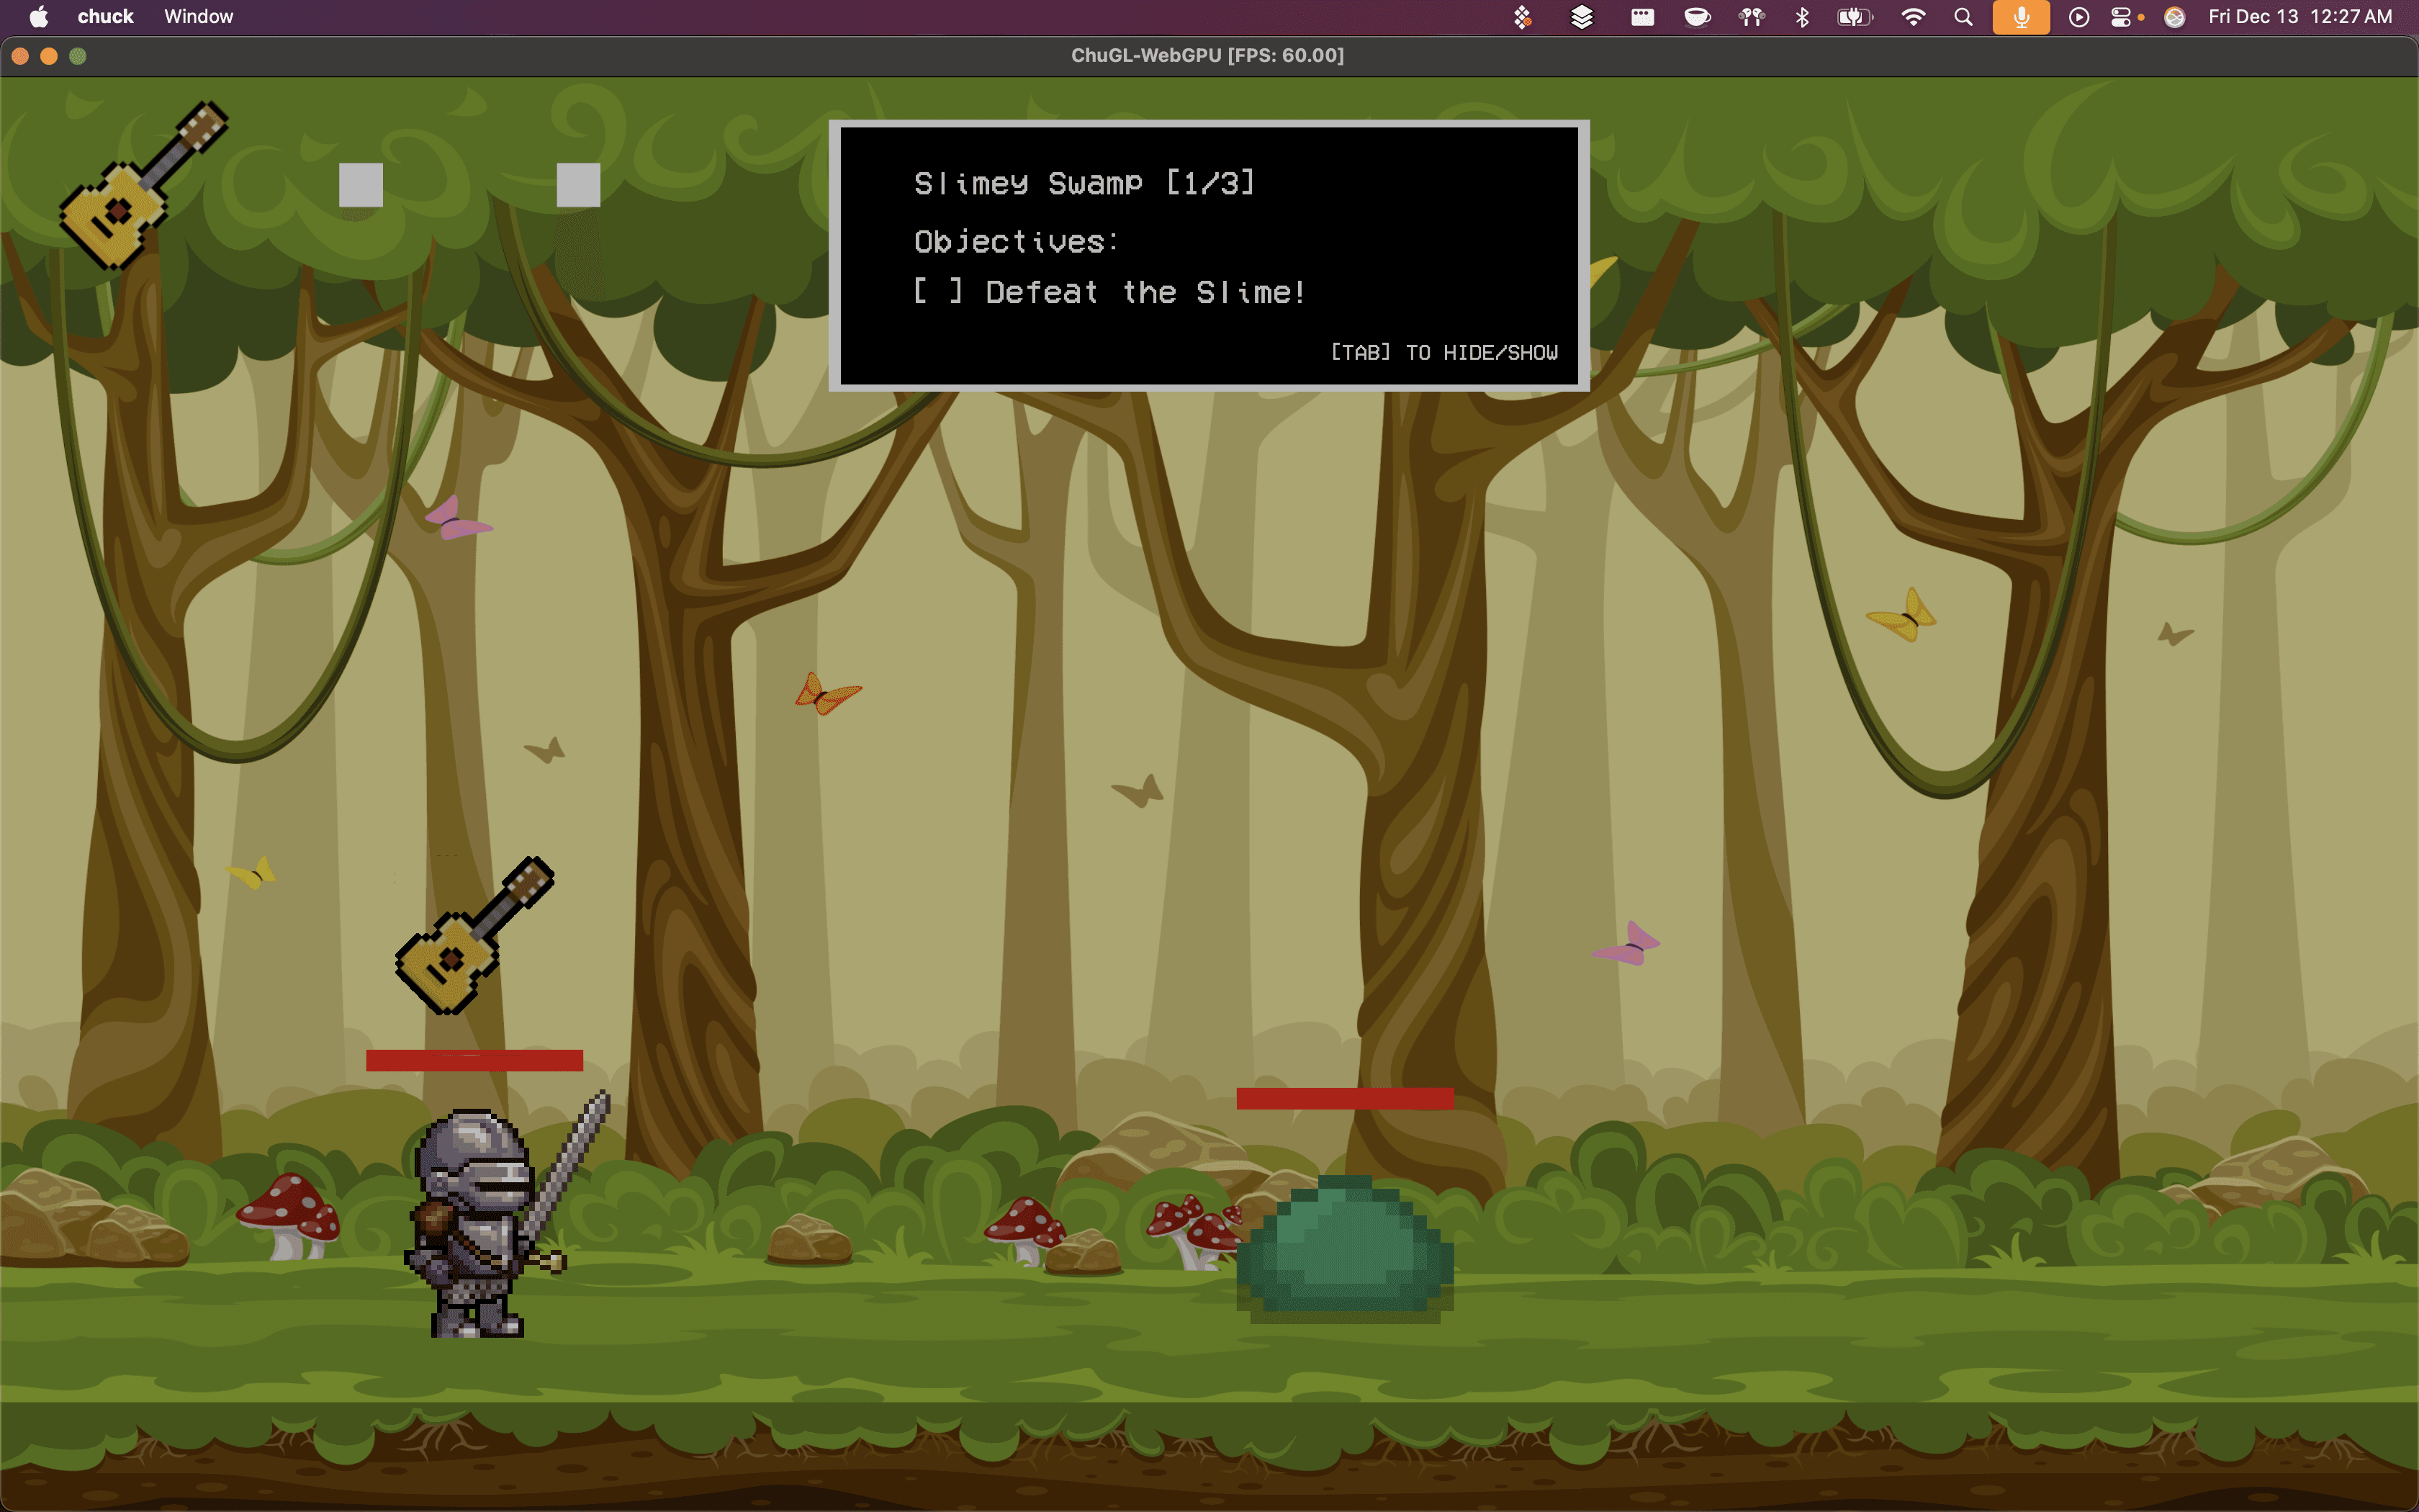This screenshot has height=1512, width=2419.
Task: Click the slime's red health bar
Action: coord(1344,1098)
